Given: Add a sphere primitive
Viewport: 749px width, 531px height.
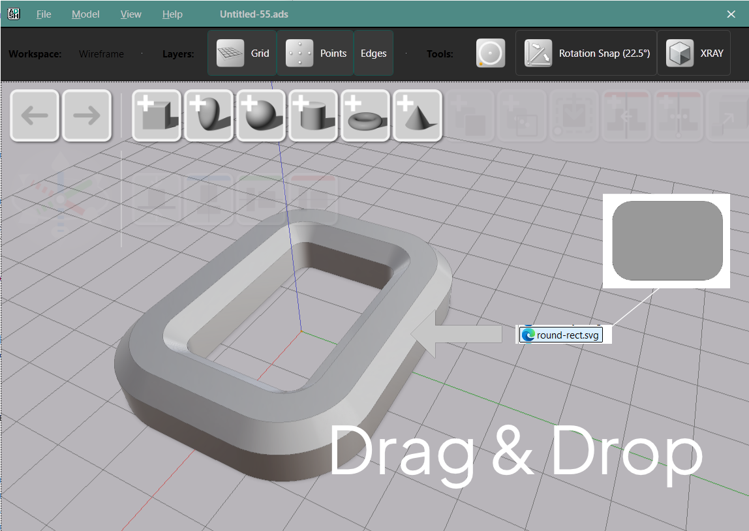Looking at the screenshot, I should pos(260,115).
